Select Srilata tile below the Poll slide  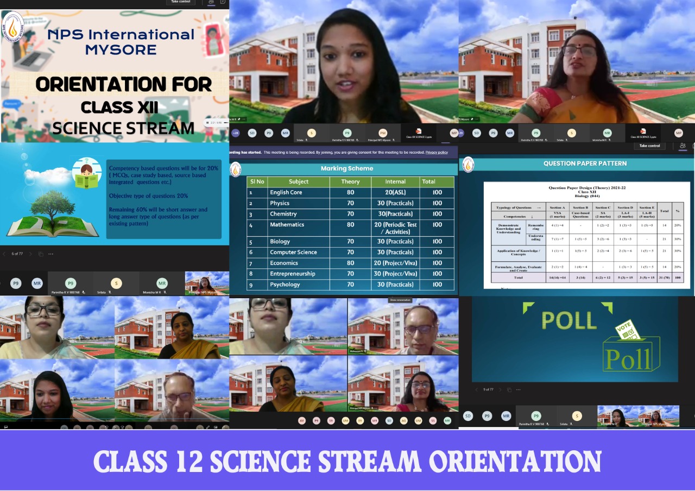click(577, 417)
